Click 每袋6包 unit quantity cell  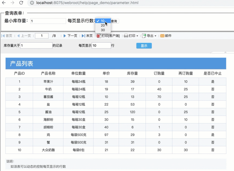79,150
